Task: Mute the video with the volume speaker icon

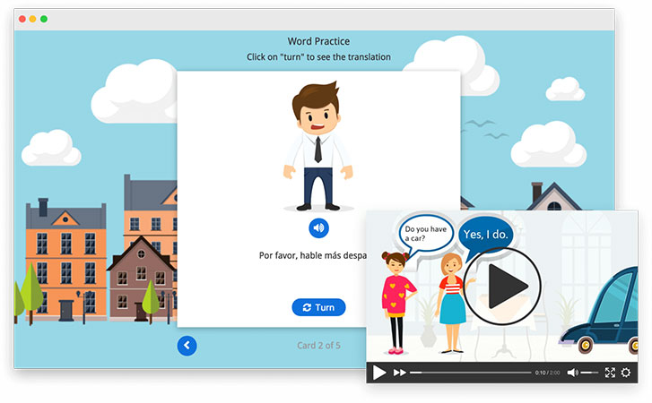Action: click(572, 373)
